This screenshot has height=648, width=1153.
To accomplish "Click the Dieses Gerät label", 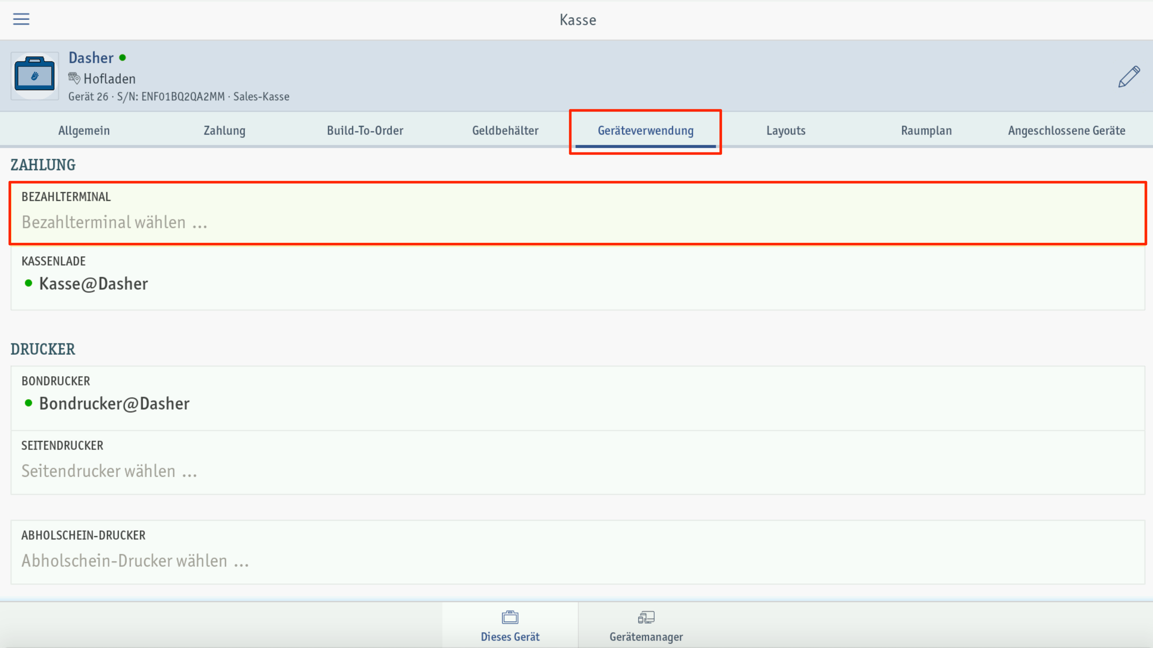I will pyautogui.click(x=510, y=636).
